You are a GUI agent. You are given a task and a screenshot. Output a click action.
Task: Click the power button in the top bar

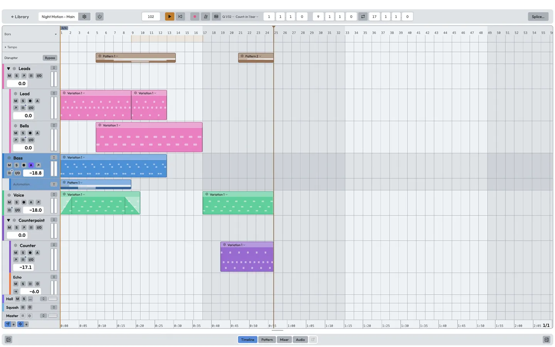(x=99, y=17)
